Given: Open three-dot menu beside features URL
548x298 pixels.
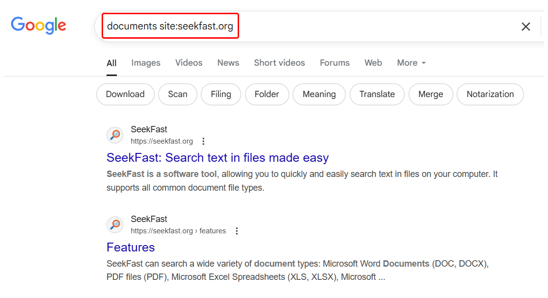Looking at the screenshot, I should (x=237, y=231).
